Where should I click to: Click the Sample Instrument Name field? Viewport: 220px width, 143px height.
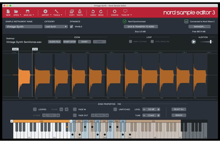pos(24,27)
